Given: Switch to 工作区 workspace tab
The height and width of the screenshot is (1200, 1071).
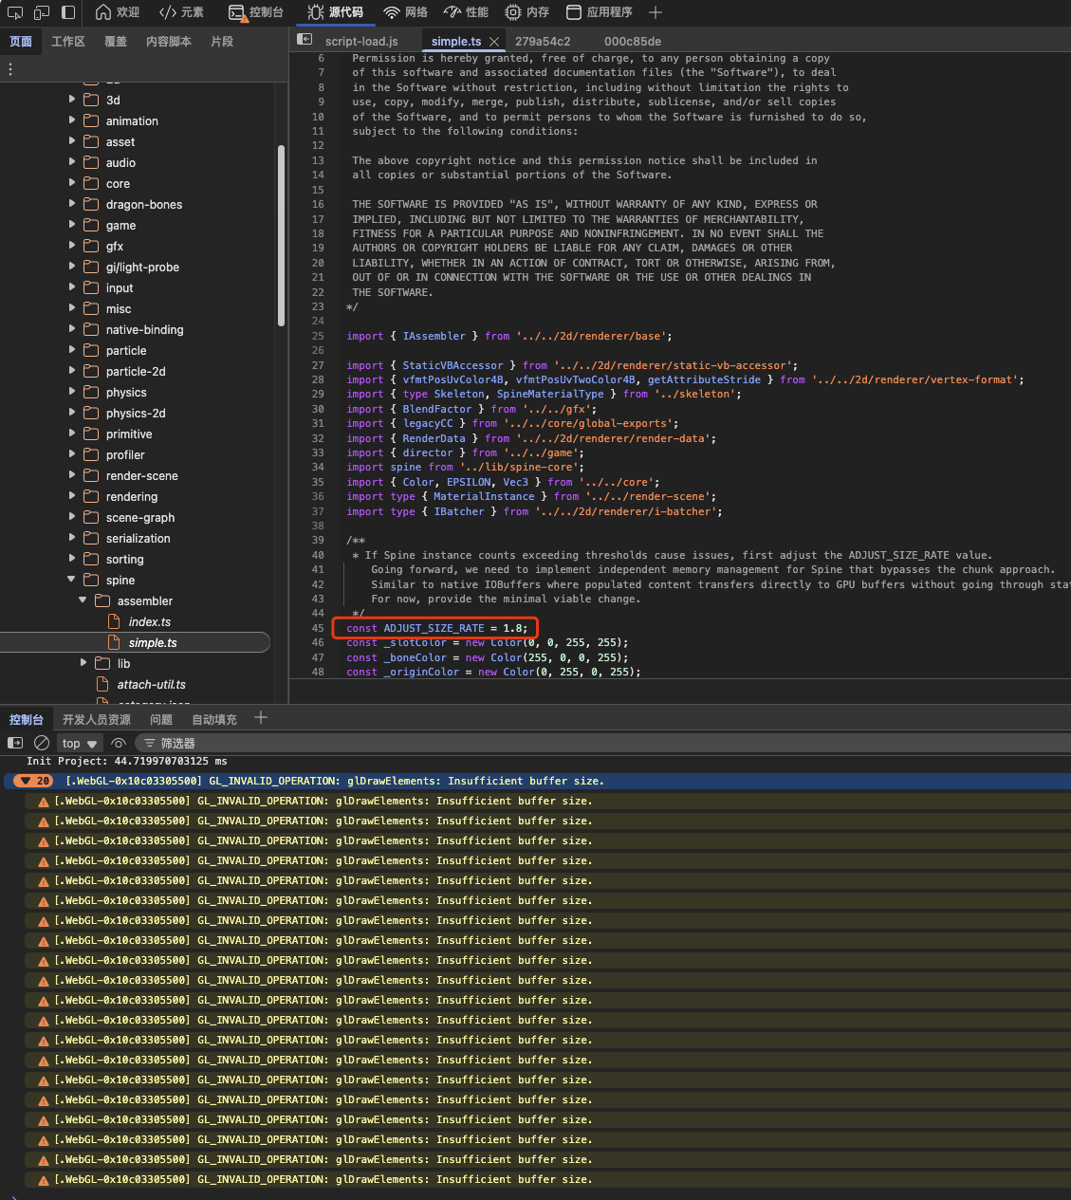Looking at the screenshot, I should click(68, 42).
